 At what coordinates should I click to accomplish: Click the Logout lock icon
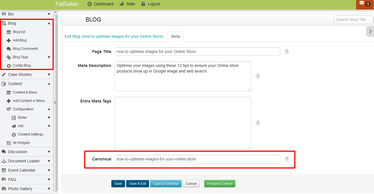coord(143,4)
